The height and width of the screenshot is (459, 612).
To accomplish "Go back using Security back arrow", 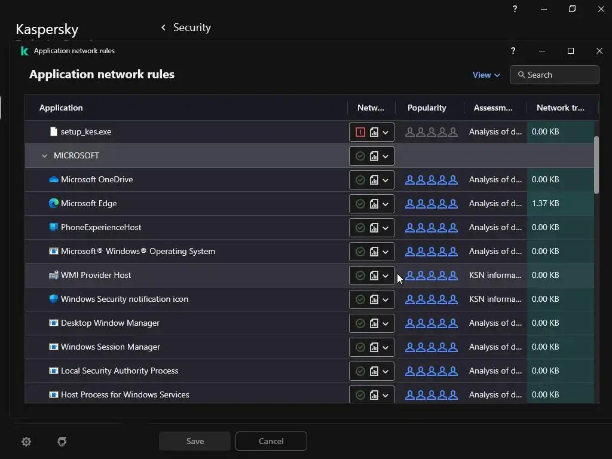I will [163, 27].
